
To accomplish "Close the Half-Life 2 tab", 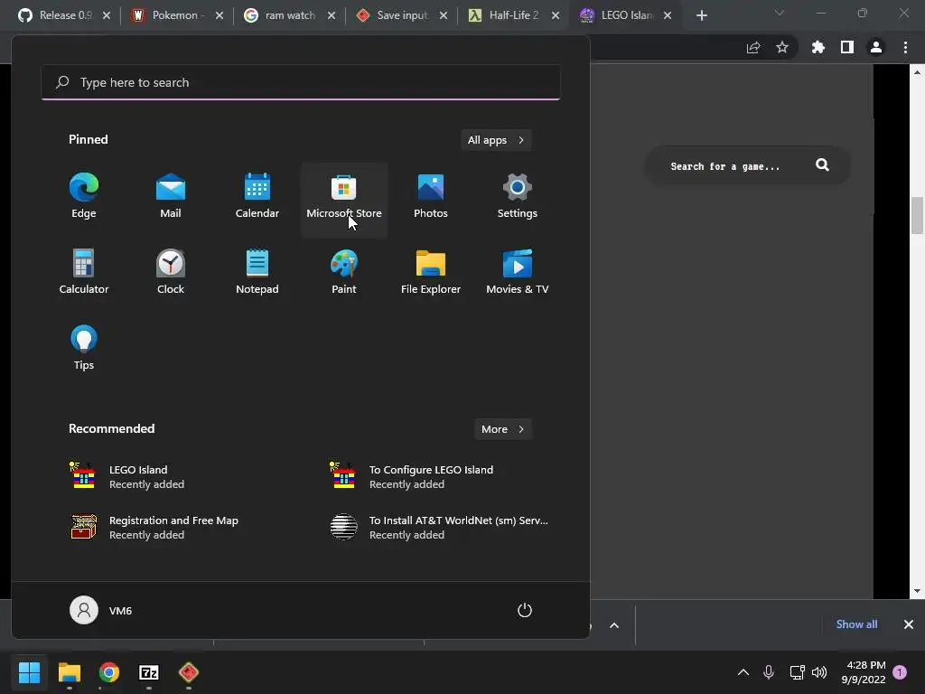I will coord(556,15).
